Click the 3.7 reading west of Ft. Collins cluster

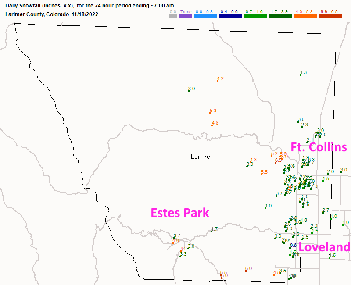coord(279,193)
